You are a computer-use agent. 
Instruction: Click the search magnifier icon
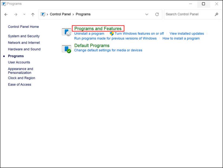point(216,14)
